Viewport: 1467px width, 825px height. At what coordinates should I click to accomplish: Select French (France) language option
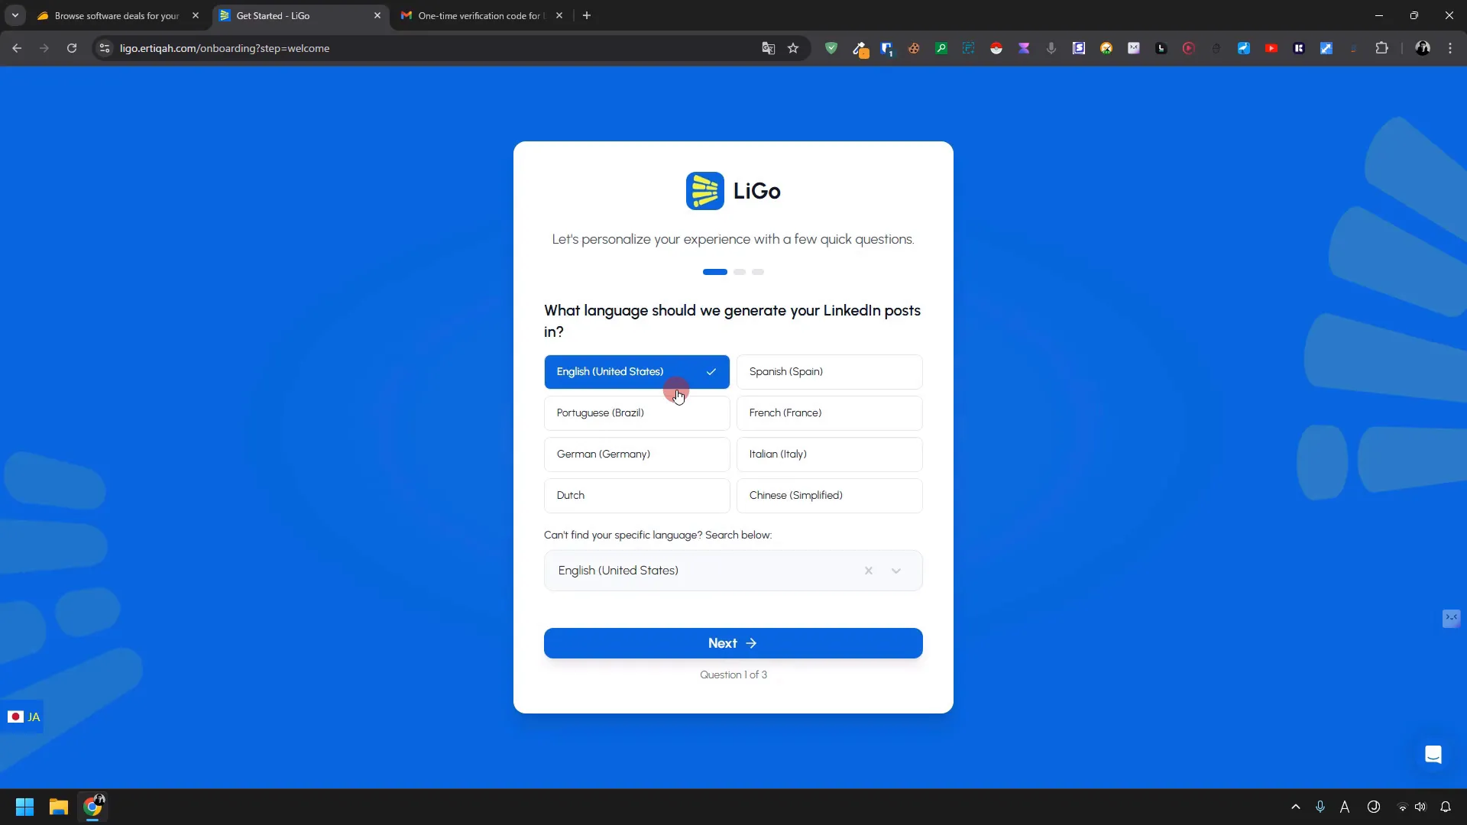tap(829, 412)
